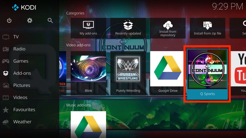Launch the Blink video add-on
This screenshot has width=246, height=138.
(88, 73)
